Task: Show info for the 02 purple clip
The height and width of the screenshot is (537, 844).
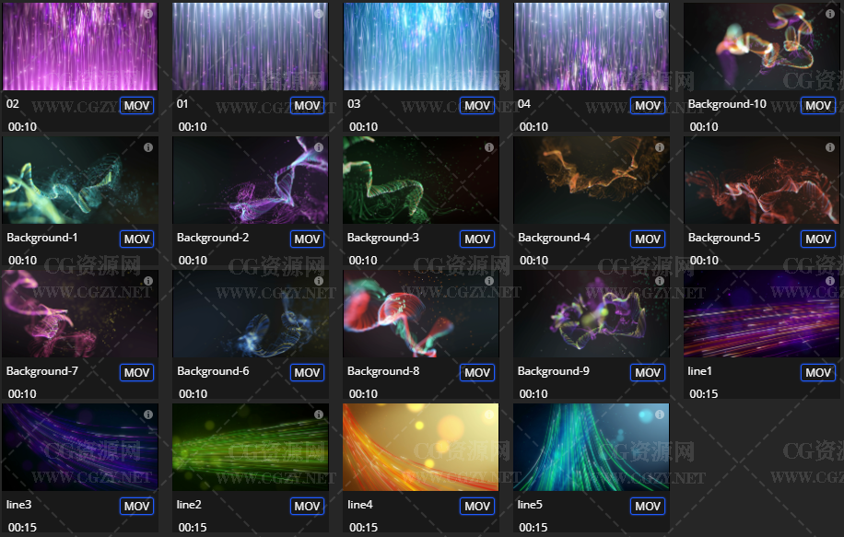Action: (148, 14)
